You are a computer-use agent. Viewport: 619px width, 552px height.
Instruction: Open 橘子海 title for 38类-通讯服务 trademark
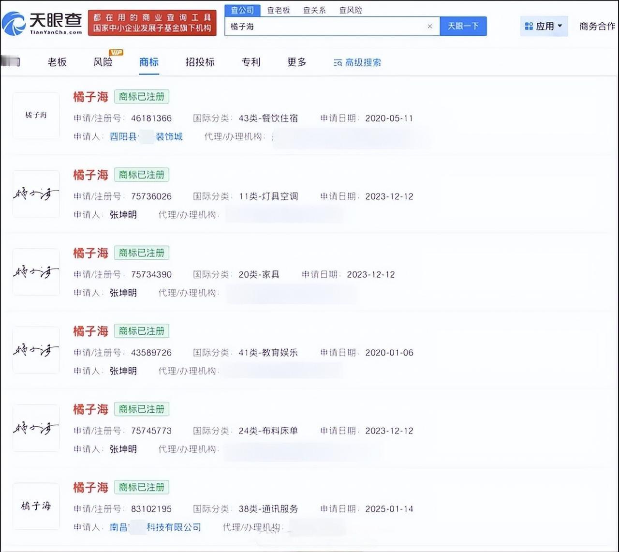pyautogui.click(x=90, y=487)
